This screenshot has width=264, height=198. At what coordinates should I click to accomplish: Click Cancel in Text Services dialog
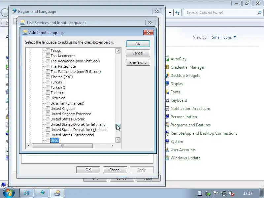[115, 170]
